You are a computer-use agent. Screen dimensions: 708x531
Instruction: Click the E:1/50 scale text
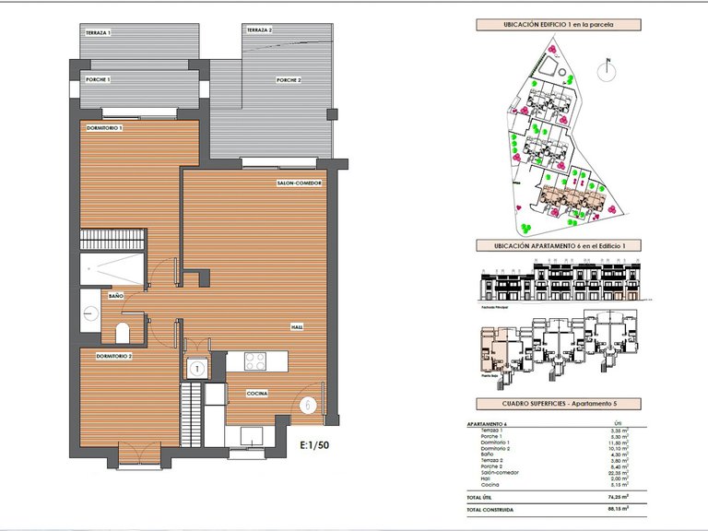pos(314,444)
